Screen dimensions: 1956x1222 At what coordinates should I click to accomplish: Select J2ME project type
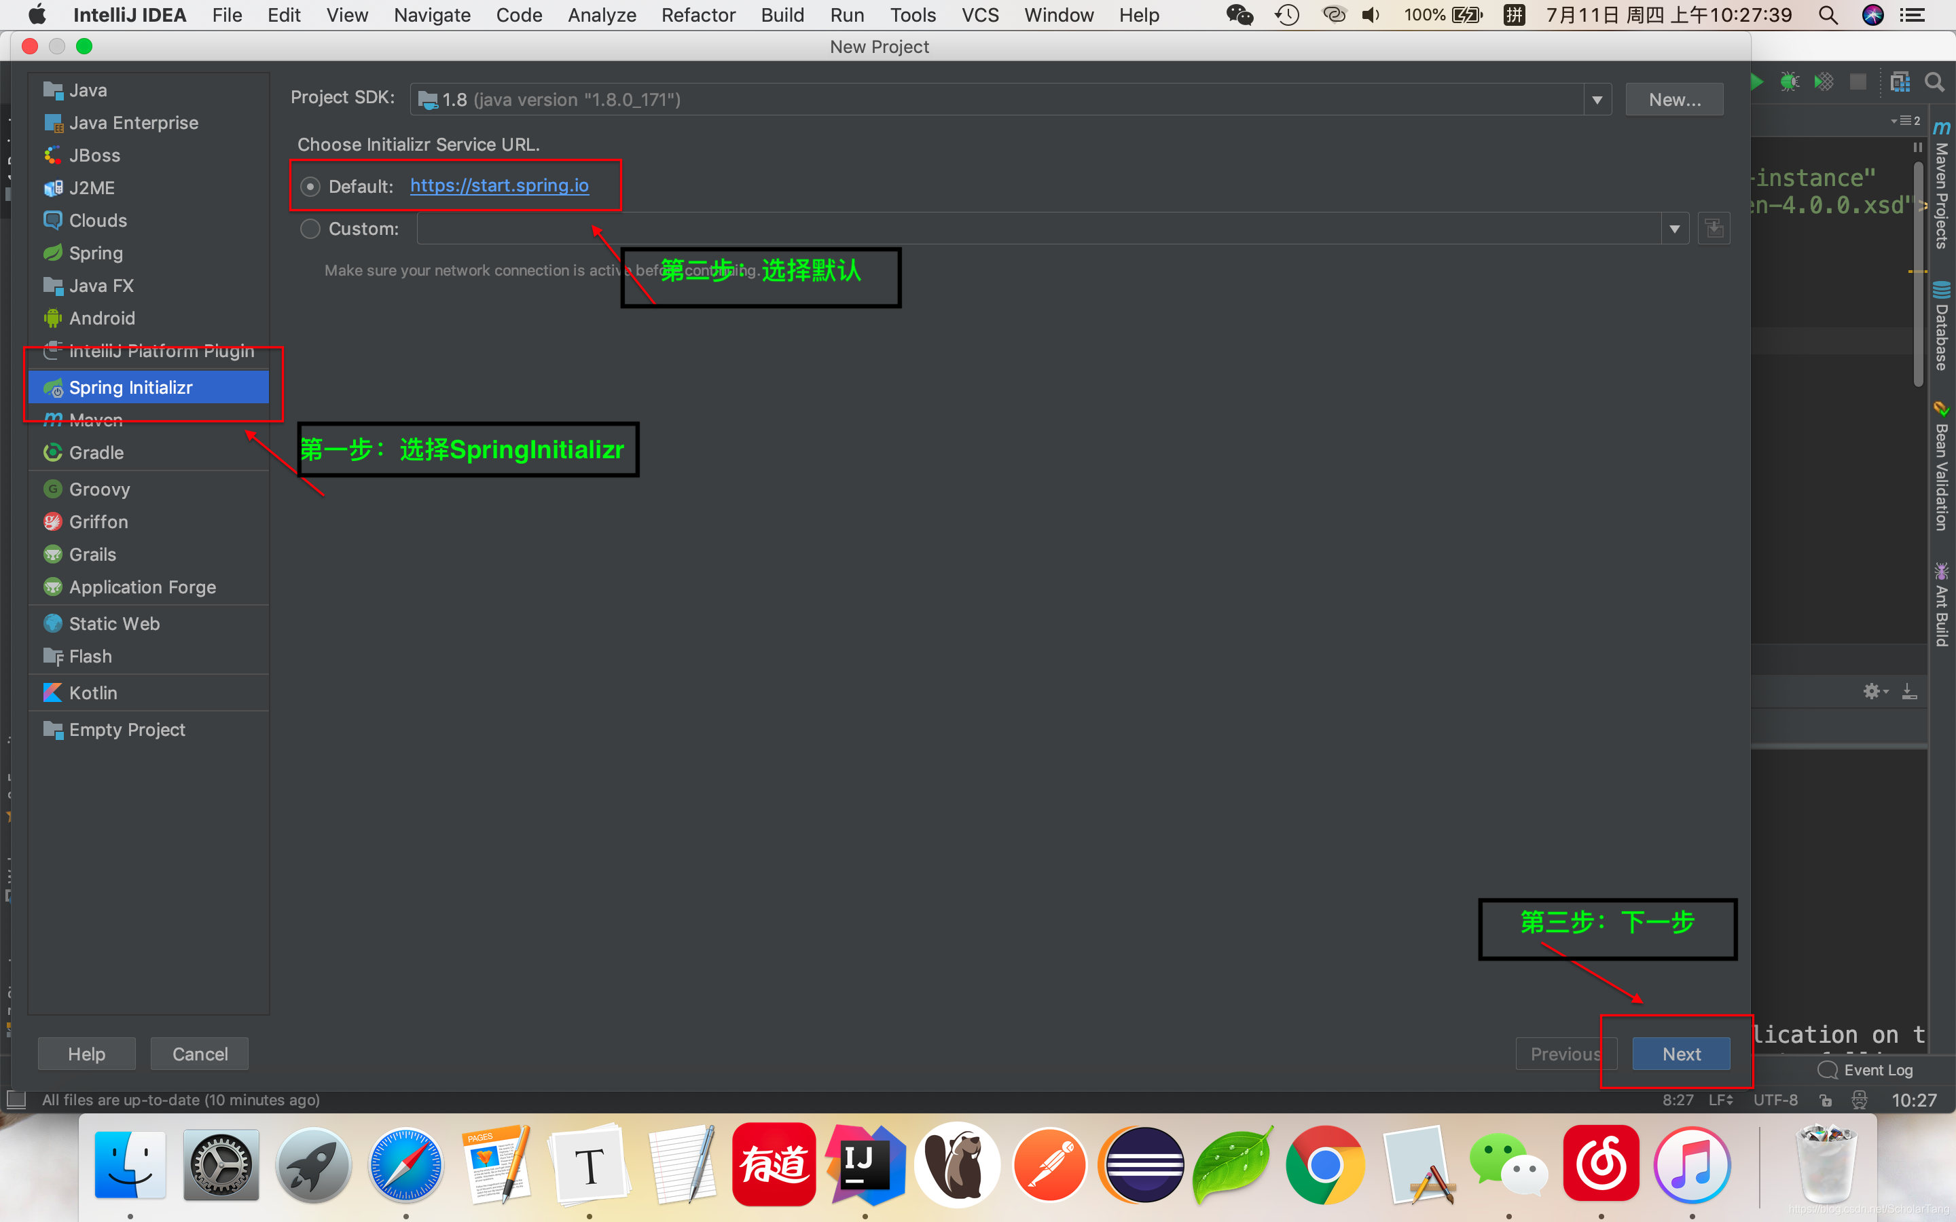point(149,188)
